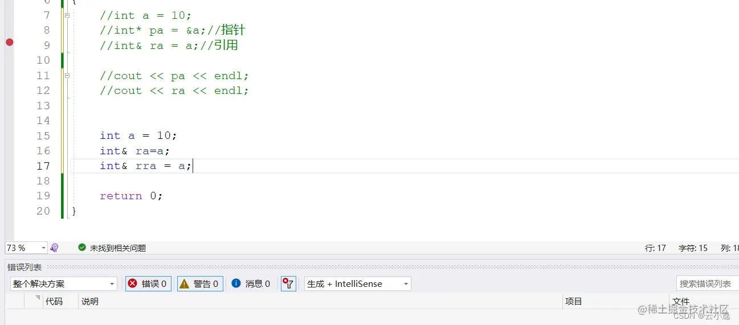Click the 行: 17 line indicator

(655, 248)
